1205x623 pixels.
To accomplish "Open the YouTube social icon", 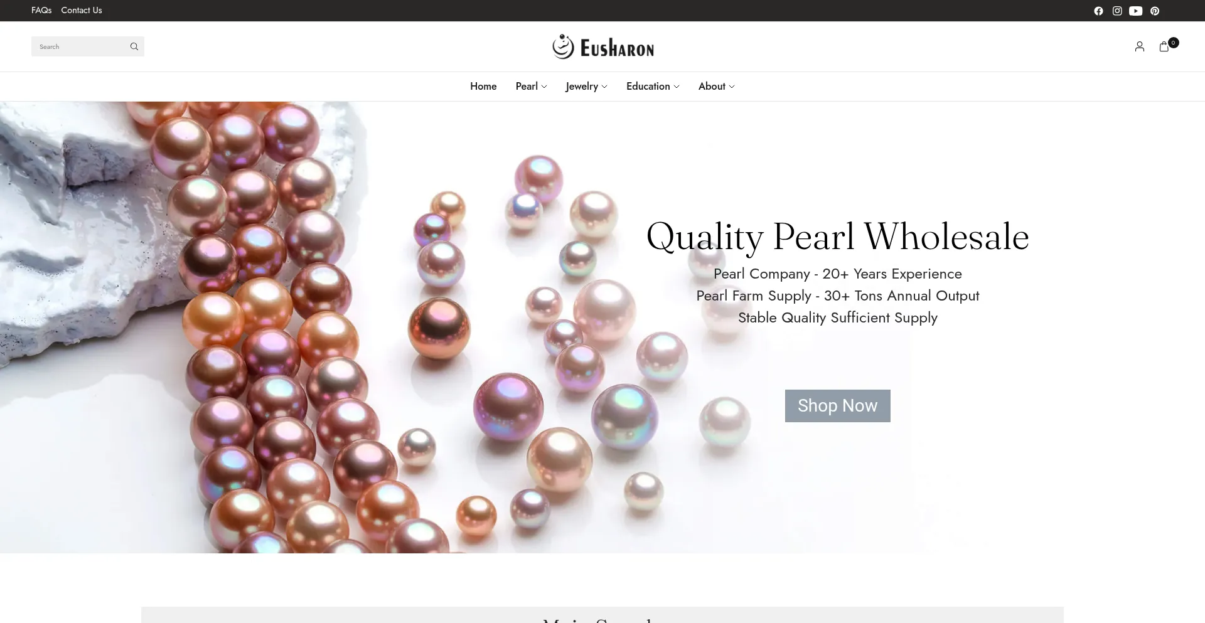I will coord(1136,11).
